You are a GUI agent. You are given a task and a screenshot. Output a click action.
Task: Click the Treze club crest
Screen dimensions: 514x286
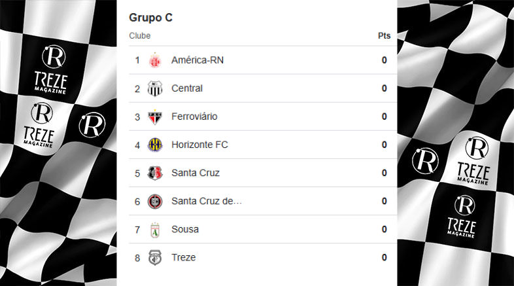tap(155, 258)
